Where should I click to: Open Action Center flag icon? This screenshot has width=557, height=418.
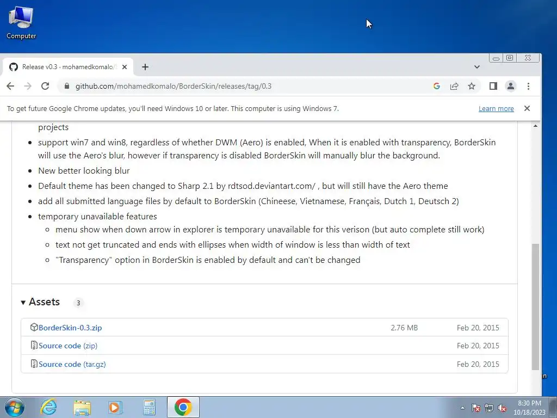[475, 408]
